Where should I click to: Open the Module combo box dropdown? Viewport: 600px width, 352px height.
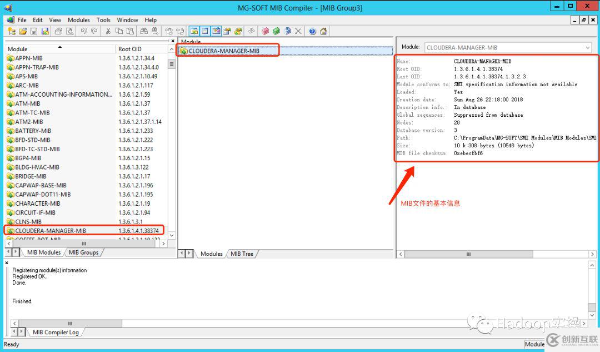click(588, 48)
